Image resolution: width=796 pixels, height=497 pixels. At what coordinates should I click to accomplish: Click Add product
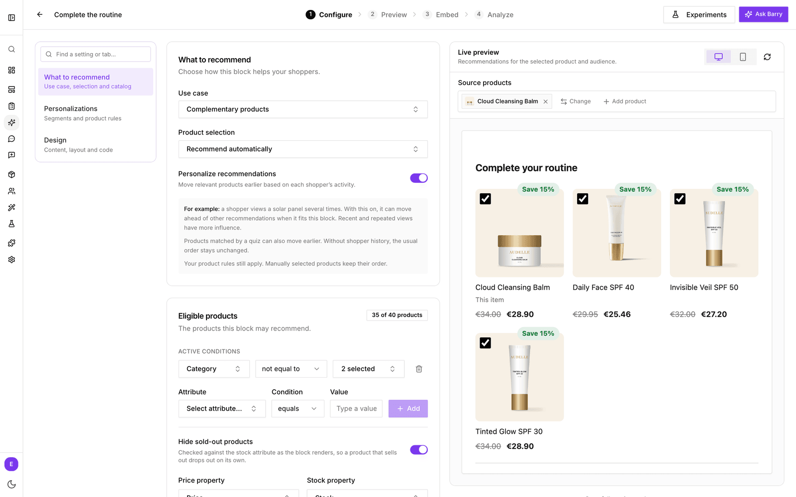coord(625,101)
